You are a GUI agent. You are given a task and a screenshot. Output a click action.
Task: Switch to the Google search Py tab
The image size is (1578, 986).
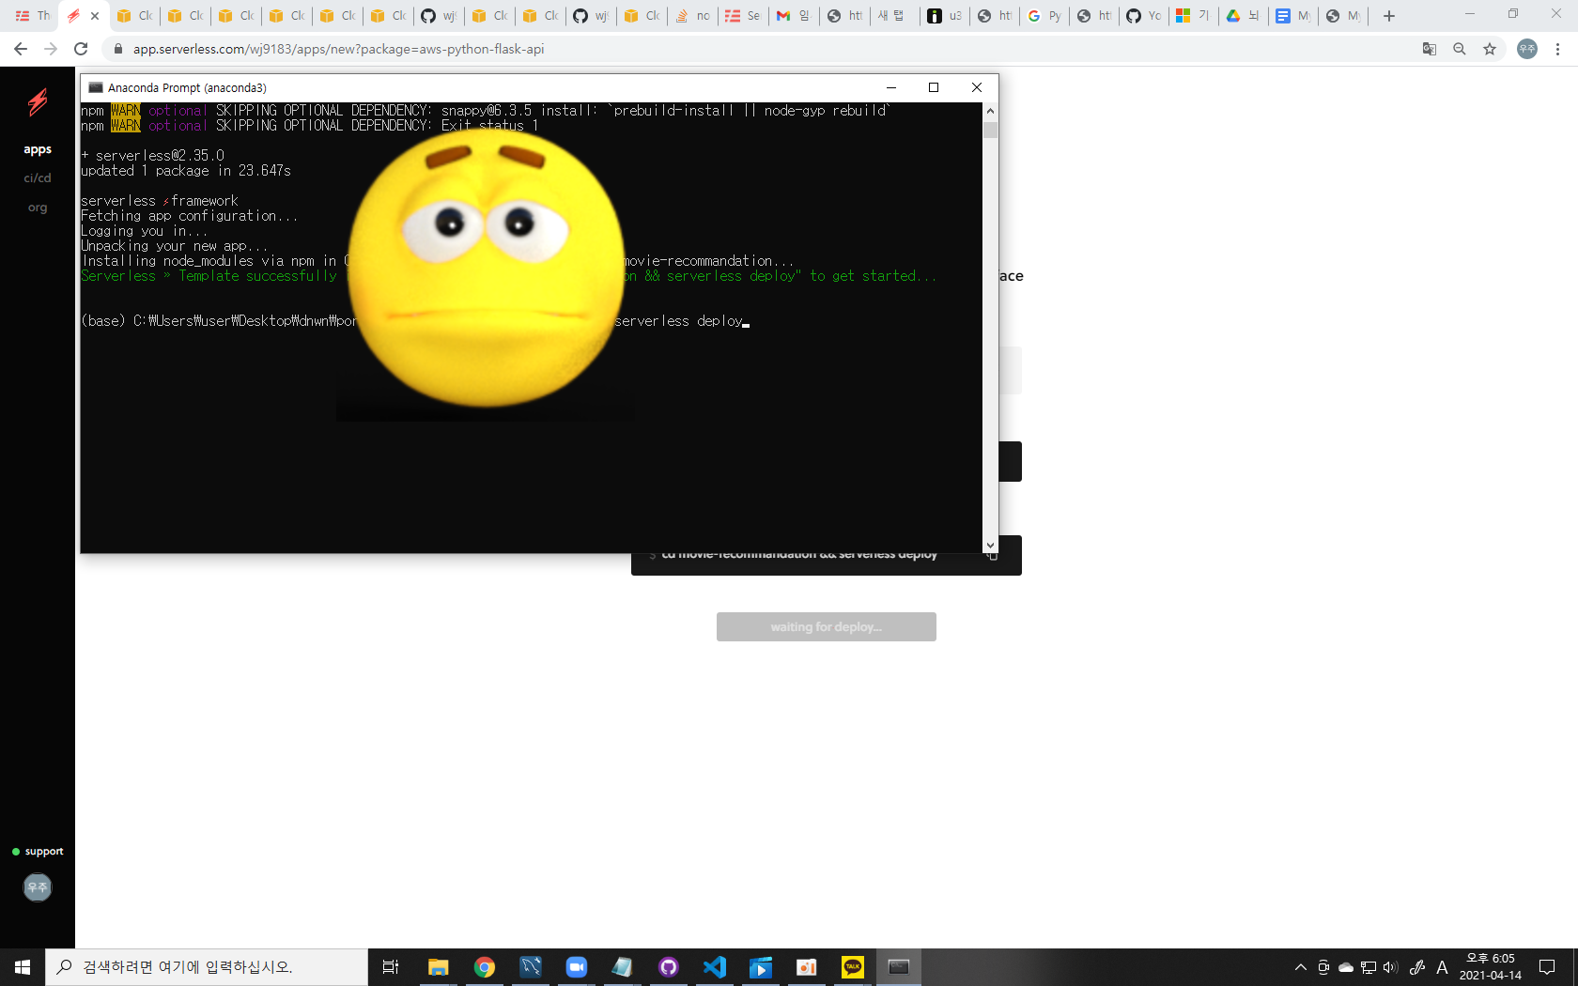[1044, 16]
